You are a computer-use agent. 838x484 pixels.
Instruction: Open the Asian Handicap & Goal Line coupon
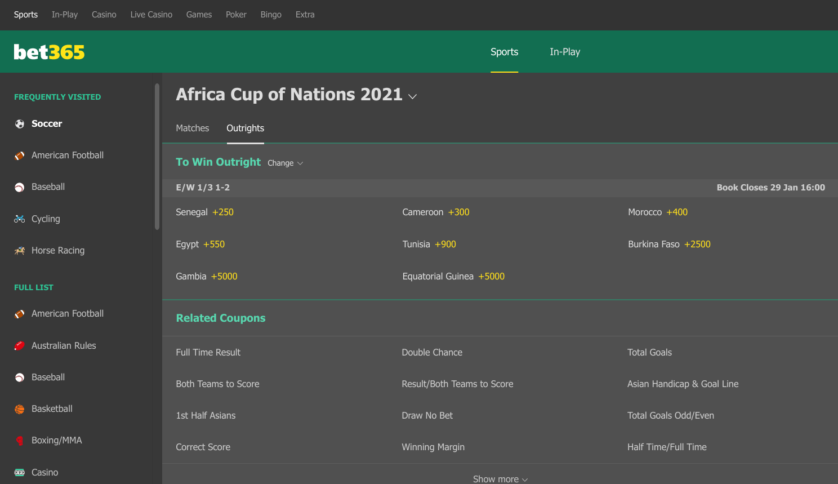coord(683,384)
